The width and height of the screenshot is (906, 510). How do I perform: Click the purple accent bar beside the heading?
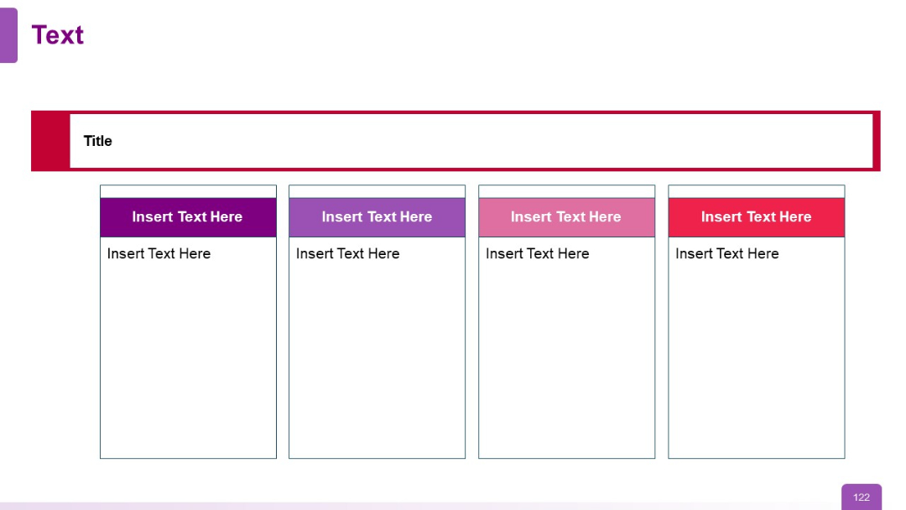coord(10,34)
